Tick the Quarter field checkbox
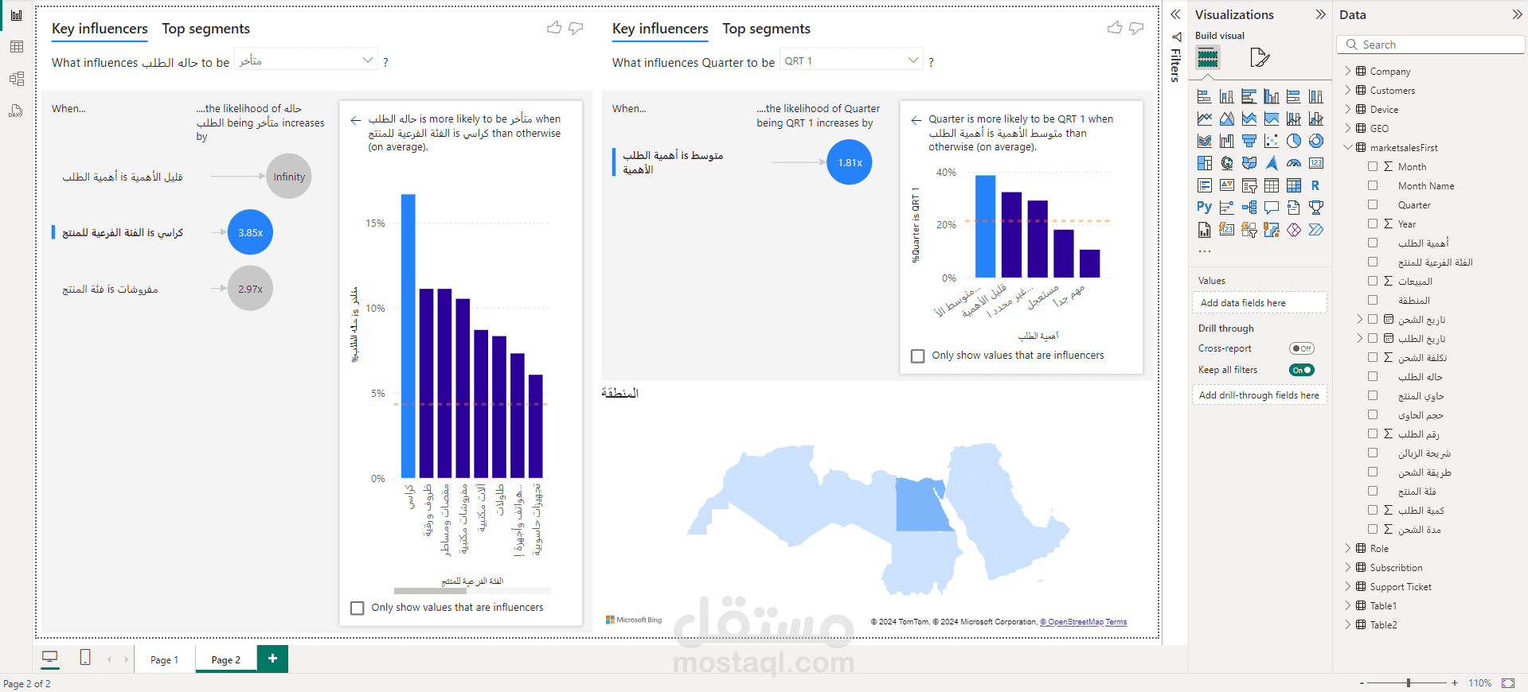 (1373, 204)
